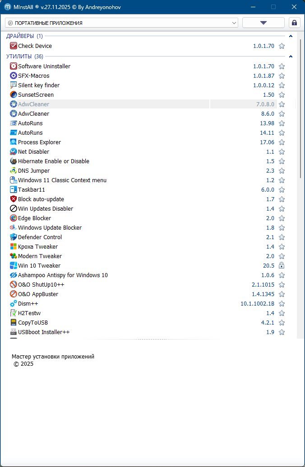Click the Process Explorer icon

[13, 142]
